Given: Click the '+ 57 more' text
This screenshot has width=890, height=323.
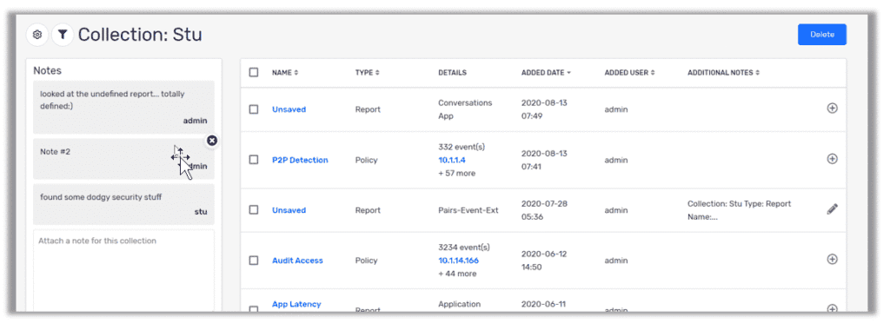Looking at the screenshot, I should coord(457,173).
